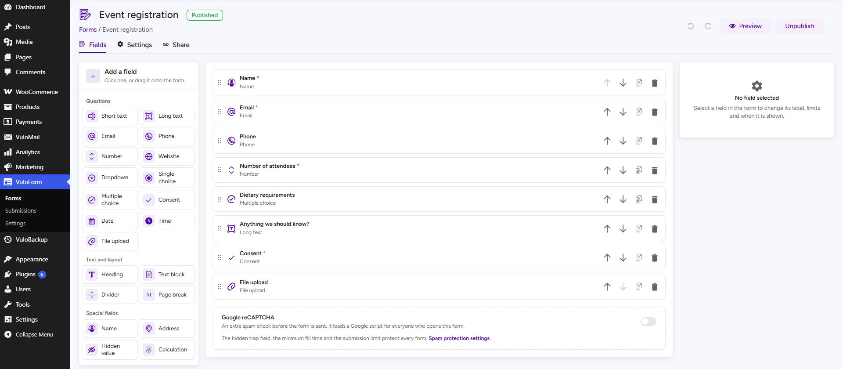Add a Single choice field
Viewport: 843px width, 369px height.
click(167, 177)
